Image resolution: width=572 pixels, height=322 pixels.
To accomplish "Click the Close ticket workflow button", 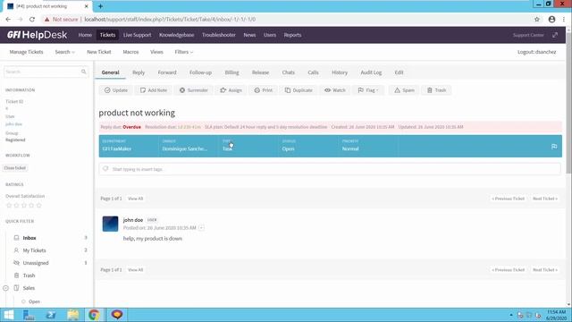I will pos(15,168).
